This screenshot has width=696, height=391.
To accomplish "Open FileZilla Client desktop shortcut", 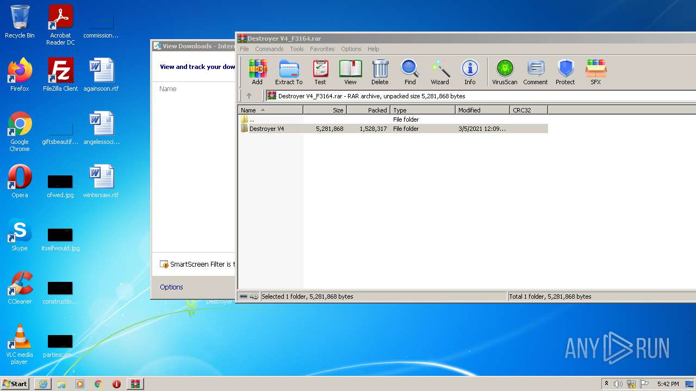I will 60,75.
